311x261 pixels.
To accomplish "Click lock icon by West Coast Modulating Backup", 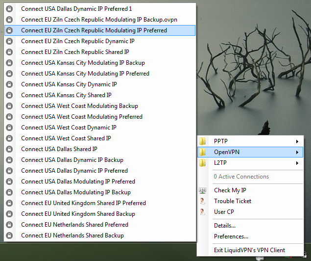I will click(9, 106).
